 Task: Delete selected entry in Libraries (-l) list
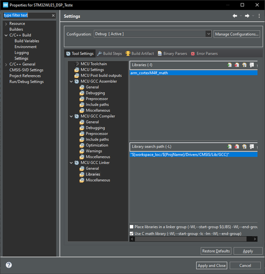click(237, 65)
